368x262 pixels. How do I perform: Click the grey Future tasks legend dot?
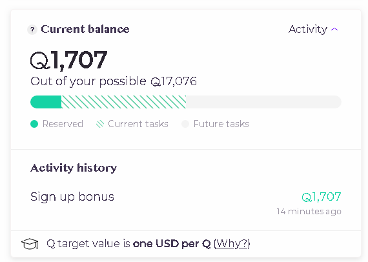(x=185, y=124)
